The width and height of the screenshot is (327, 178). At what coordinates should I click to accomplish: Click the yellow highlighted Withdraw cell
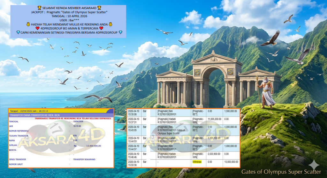197,162
